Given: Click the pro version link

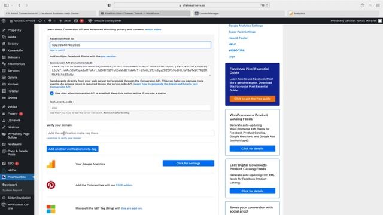Looking at the screenshot, I should [x=108, y=56].
